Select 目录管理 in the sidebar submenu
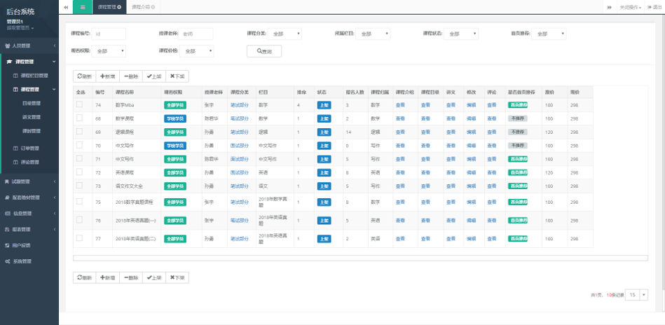Viewport: 665px width, 325px height. click(x=32, y=103)
